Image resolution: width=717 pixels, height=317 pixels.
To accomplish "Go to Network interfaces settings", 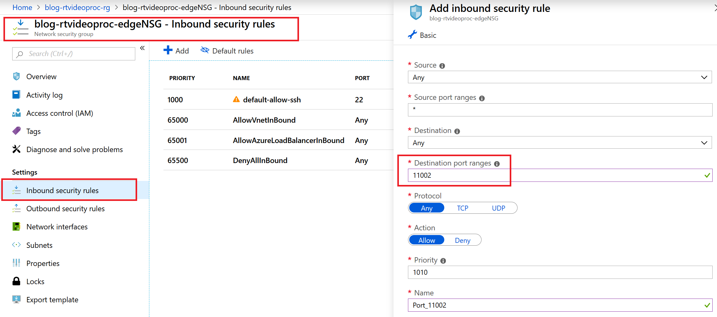I will click(x=57, y=227).
